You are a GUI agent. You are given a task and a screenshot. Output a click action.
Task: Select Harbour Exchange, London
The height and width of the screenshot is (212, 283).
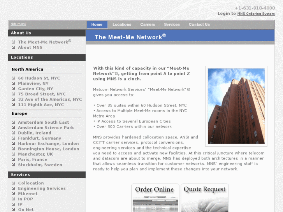[x=48, y=144]
